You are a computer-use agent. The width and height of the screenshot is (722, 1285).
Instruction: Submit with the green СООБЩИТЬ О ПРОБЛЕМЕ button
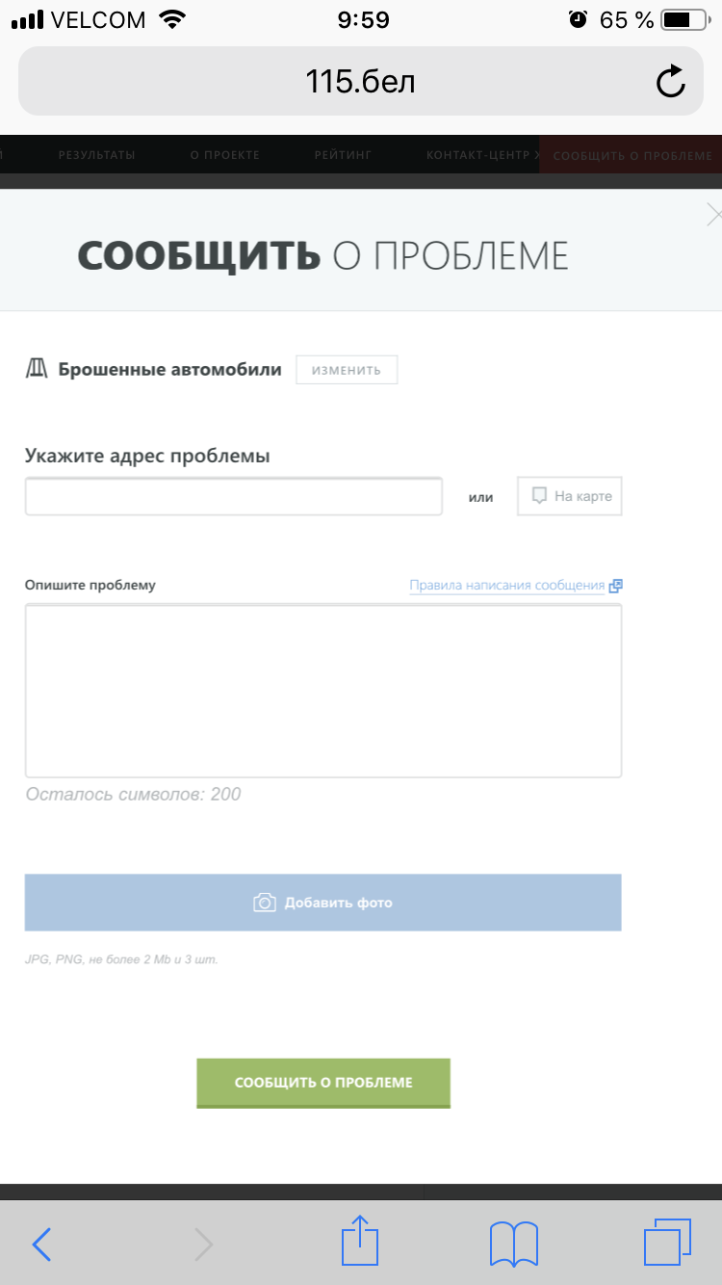[x=323, y=1083]
